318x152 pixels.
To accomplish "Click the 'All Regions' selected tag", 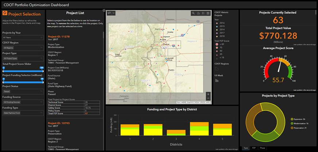I will pyautogui.click(x=8, y=48).
